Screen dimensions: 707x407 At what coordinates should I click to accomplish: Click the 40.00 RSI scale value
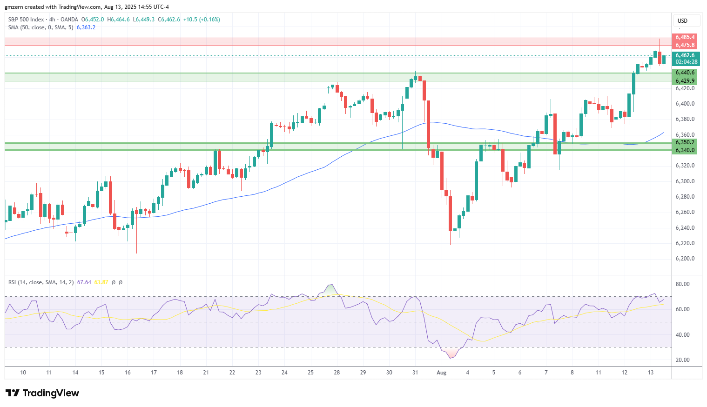[x=683, y=335]
